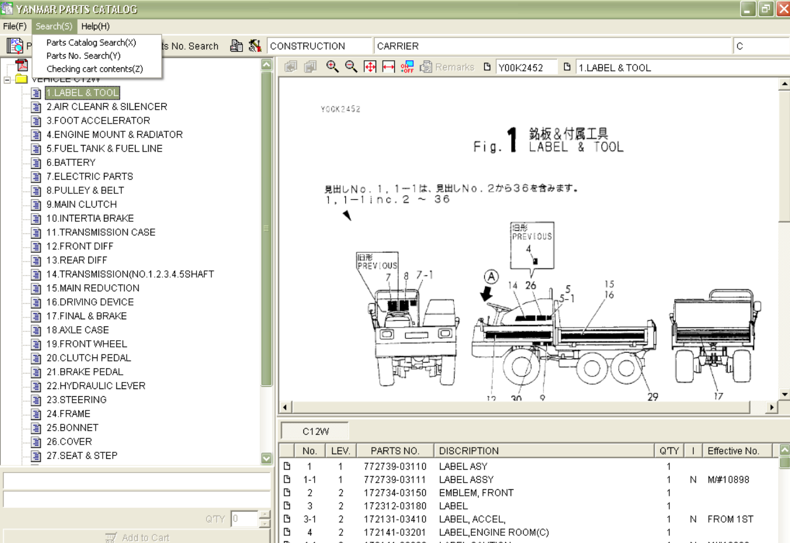Screen dimensions: 790x543
Task: Select 14.TRANSMISSION(NO.1.2.3.4.5SHAFT tree item
Action: 130,274
